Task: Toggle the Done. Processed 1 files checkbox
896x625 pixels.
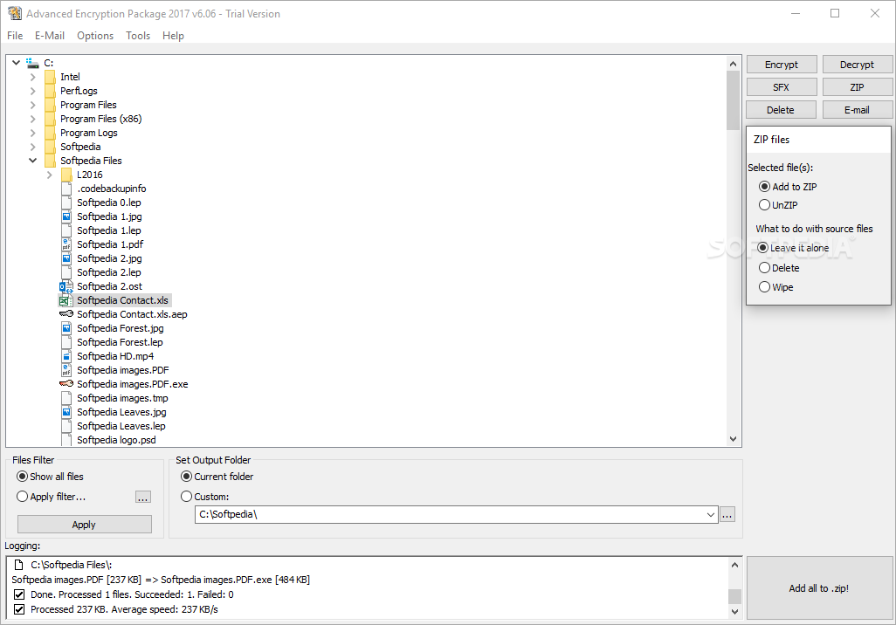Action: tap(19, 594)
